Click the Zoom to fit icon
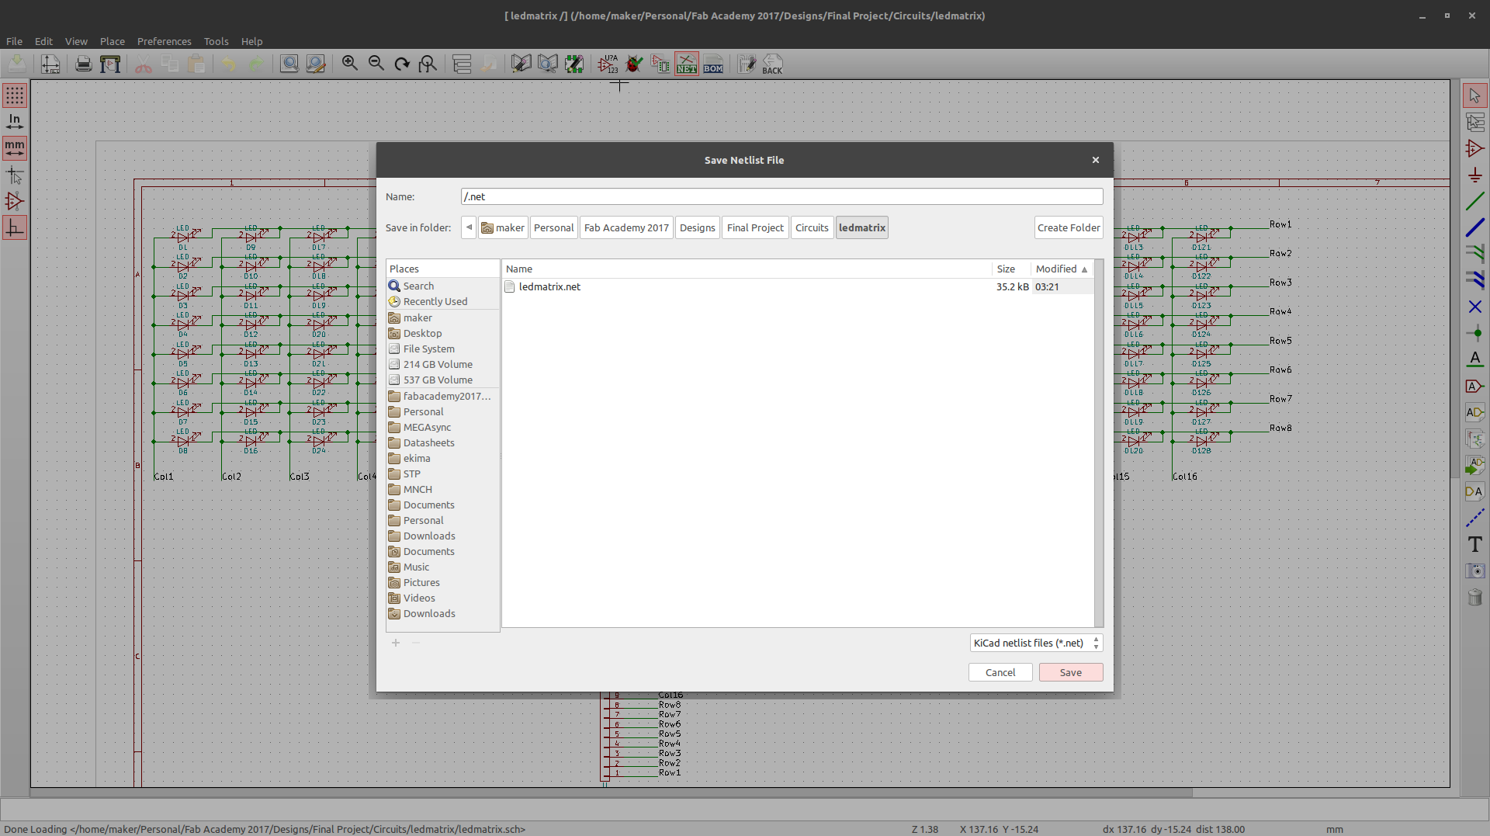 point(428,64)
